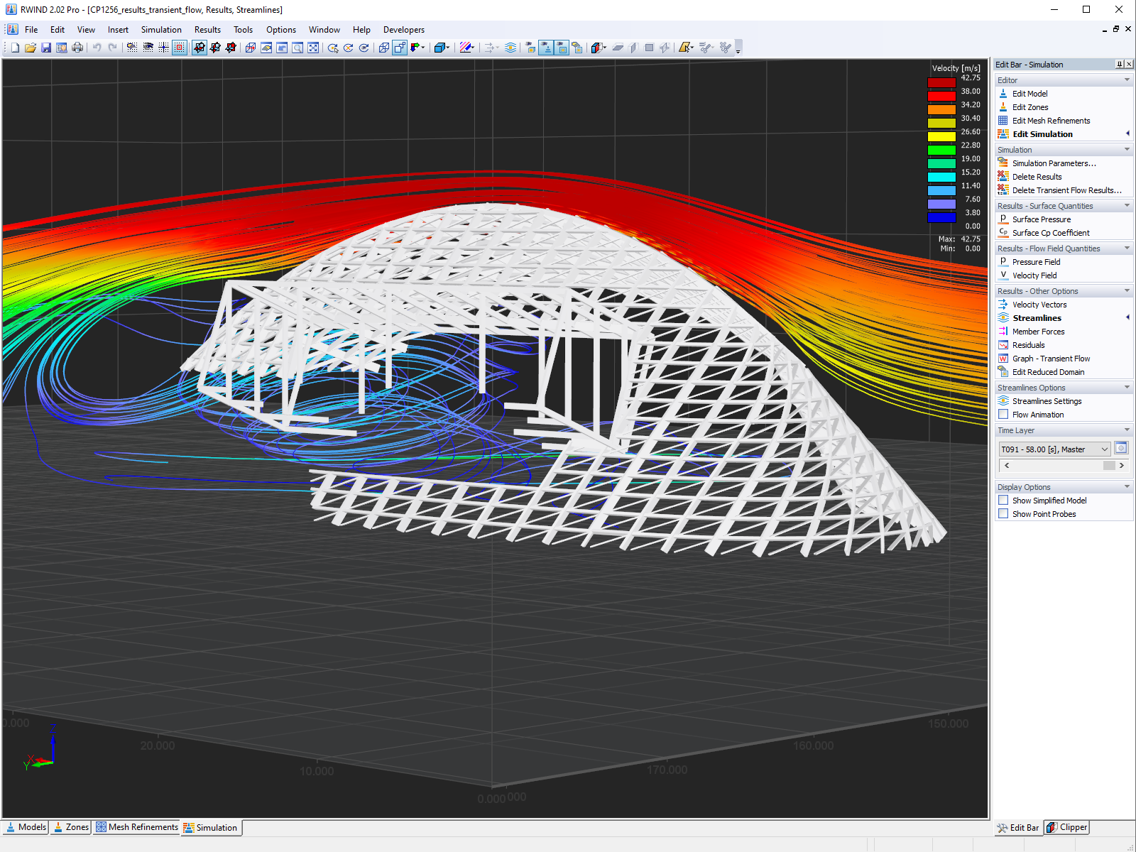Undo the last action via toolbar arrow
Viewport: 1136px width, 852px height.
pos(97,48)
